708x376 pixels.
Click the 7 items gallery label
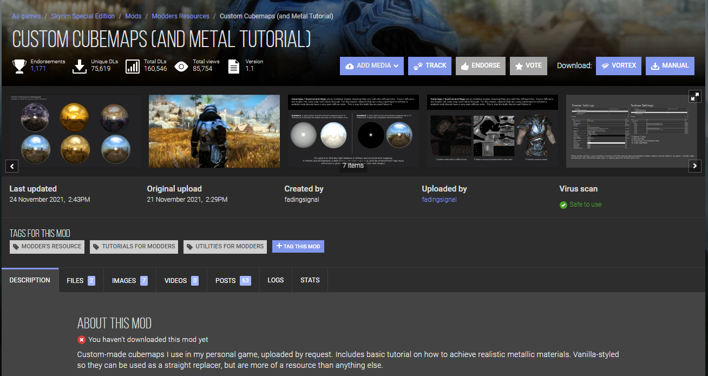(x=353, y=166)
